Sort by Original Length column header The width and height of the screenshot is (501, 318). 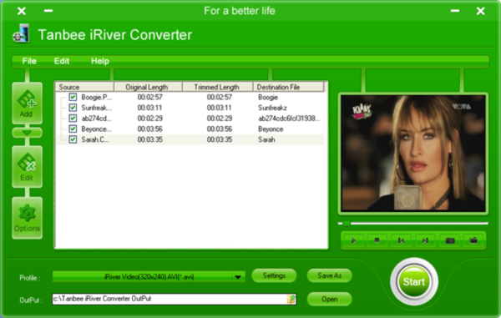tap(148, 87)
